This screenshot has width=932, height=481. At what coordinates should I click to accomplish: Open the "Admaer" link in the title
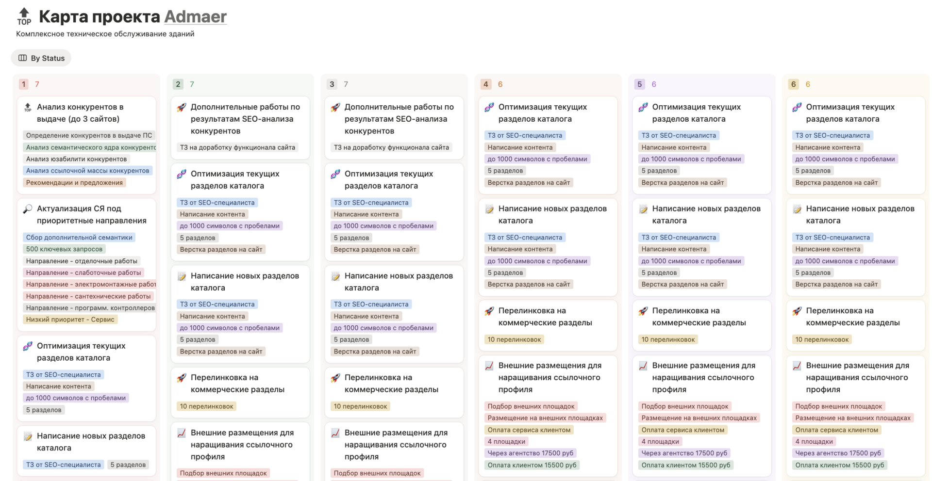point(195,16)
